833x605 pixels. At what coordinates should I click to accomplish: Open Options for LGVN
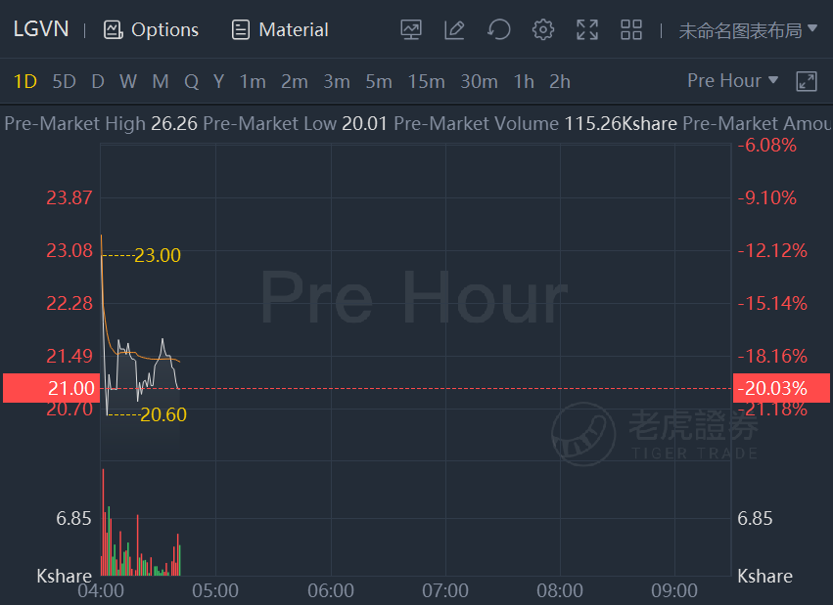coord(152,30)
